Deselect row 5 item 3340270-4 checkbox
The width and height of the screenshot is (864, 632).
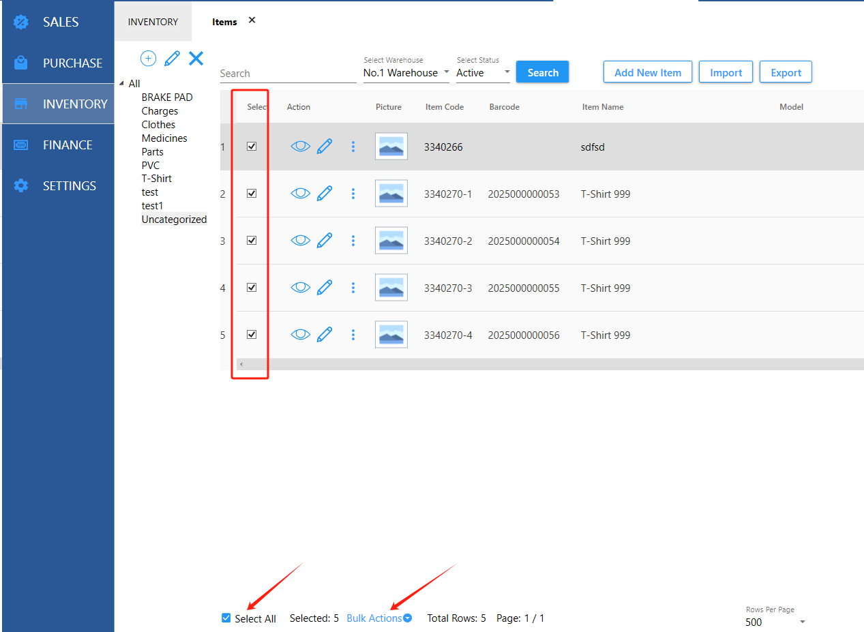pyautogui.click(x=252, y=335)
